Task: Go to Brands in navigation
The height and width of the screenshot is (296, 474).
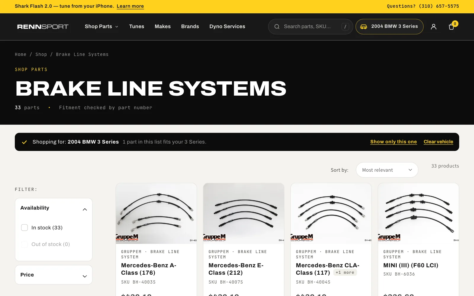Action: pos(190,27)
